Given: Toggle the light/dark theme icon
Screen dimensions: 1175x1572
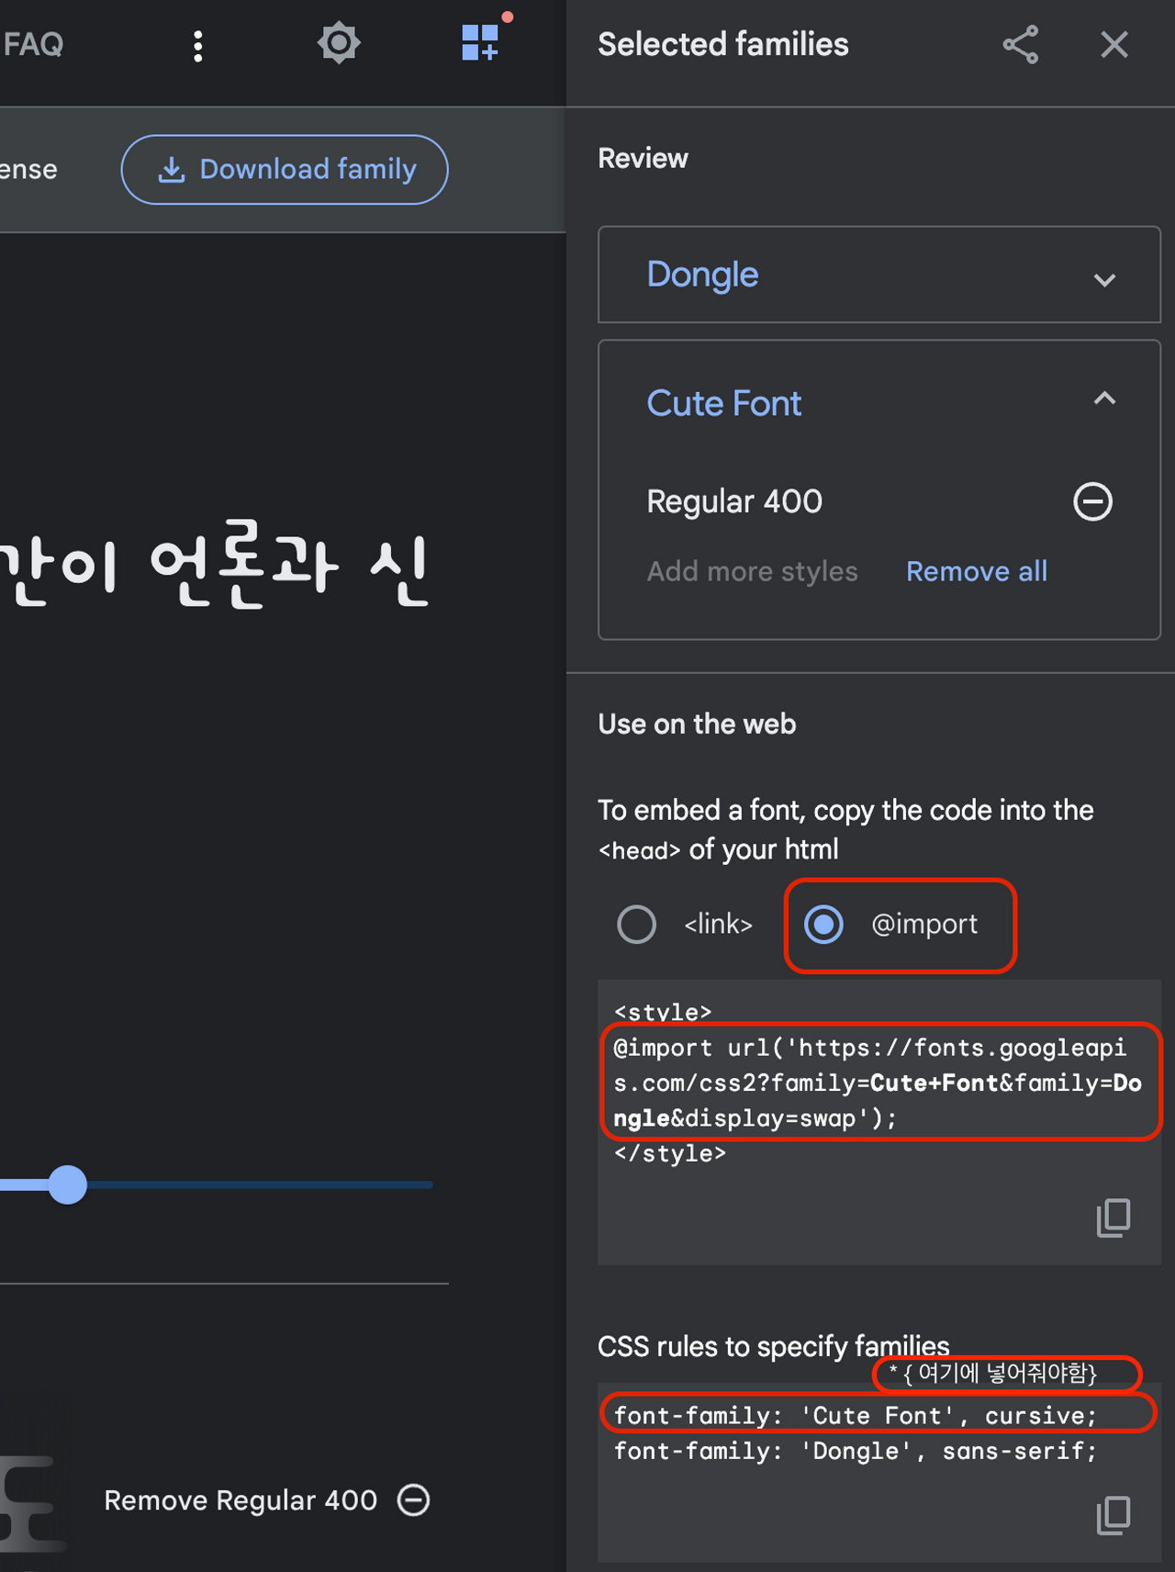Looking at the screenshot, I should click(x=339, y=43).
